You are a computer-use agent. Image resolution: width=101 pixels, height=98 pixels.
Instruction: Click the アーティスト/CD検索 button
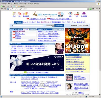coord(84,25)
